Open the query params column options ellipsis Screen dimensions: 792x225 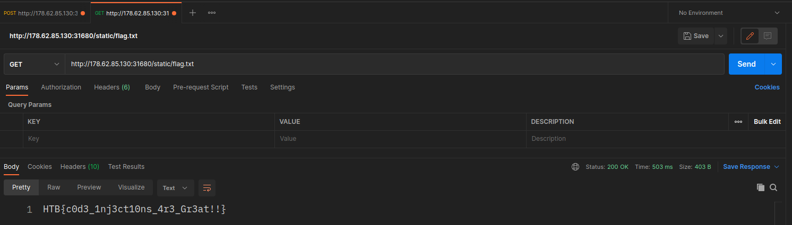point(738,122)
